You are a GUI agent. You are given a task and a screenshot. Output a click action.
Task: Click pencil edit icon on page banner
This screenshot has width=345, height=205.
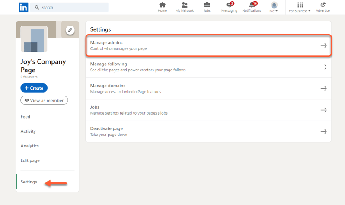tap(70, 30)
